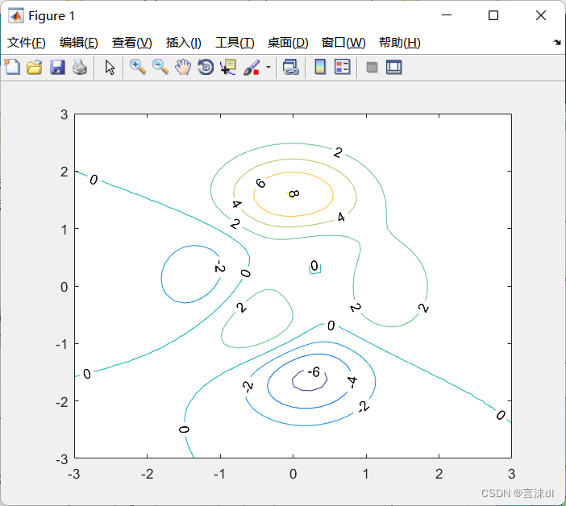Viewport: 566px width, 506px height.
Task: Expand the Brush tool color dropdown arrow
Action: point(268,68)
